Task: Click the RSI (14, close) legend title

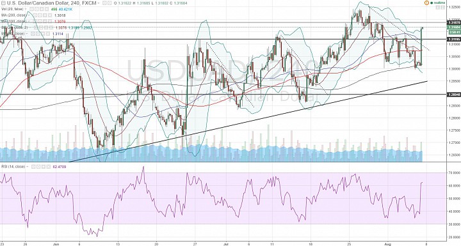Action: tap(13, 166)
